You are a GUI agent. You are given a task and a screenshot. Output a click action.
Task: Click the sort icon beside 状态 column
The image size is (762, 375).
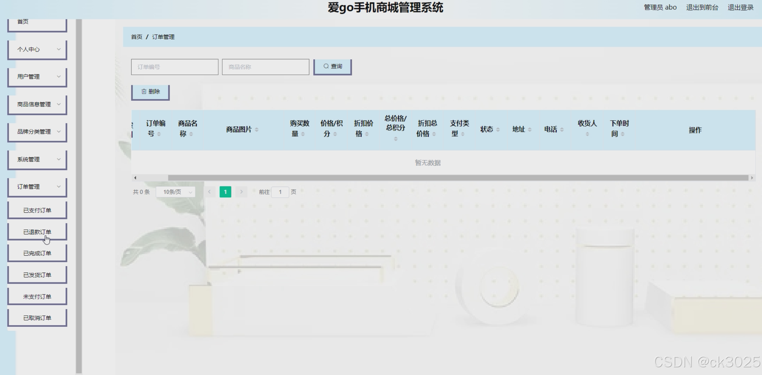click(498, 130)
